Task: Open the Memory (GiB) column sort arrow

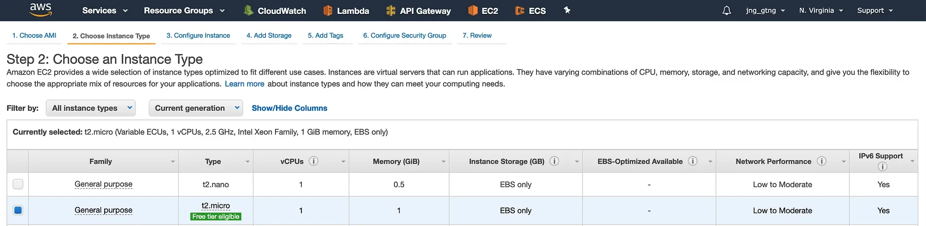Action: pyautogui.click(x=444, y=162)
